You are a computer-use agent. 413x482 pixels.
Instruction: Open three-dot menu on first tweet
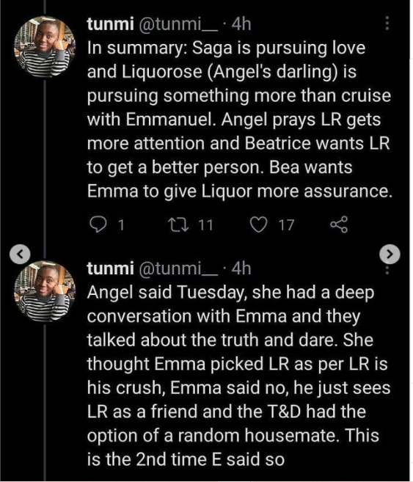[x=387, y=23]
